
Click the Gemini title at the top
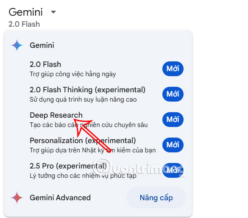25,12
